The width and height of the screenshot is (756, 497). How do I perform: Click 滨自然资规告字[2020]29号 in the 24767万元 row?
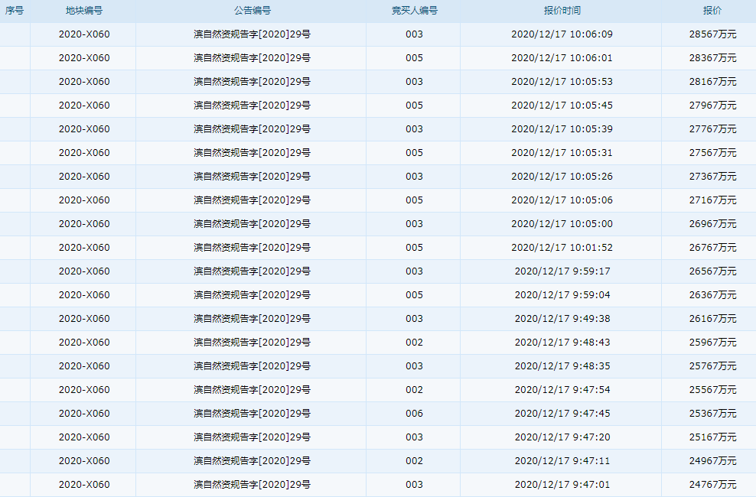coord(253,485)
